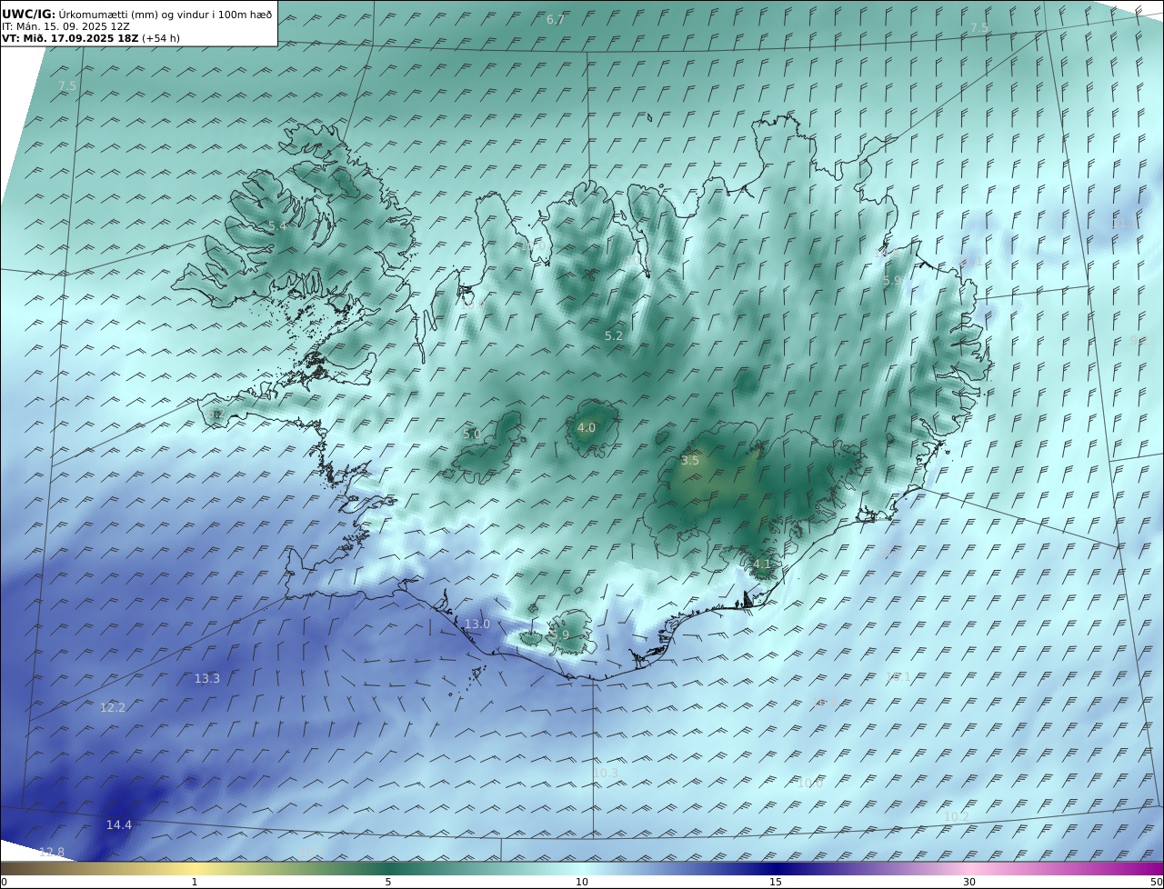Click the '13.0' value on the south coast

coord(477,624)
